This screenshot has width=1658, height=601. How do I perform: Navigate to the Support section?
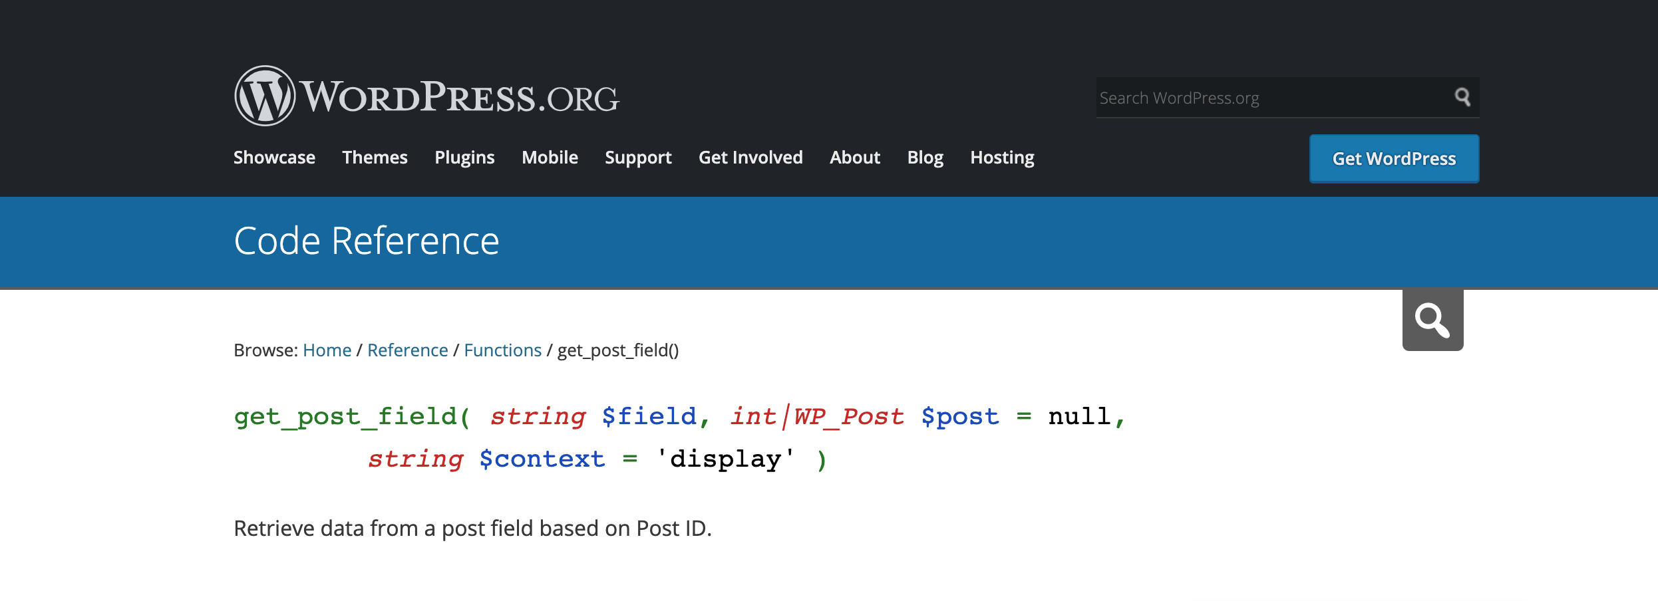coord(638,158)
